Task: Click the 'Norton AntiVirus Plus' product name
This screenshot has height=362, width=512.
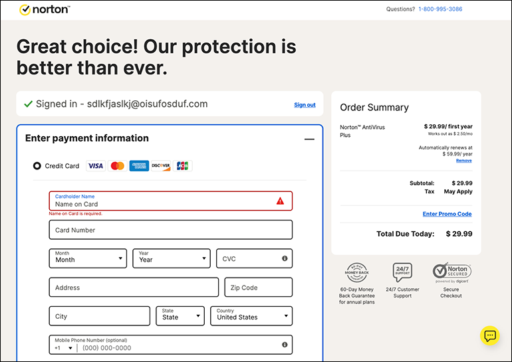Action: [362, 131]
